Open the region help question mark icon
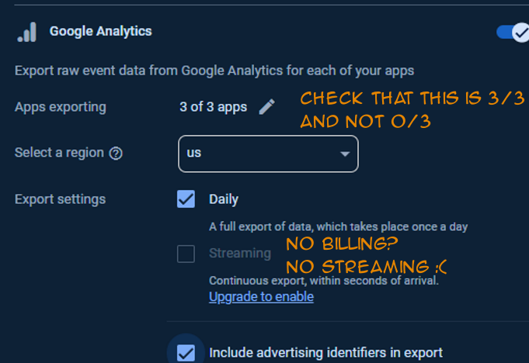 point(116,154)
